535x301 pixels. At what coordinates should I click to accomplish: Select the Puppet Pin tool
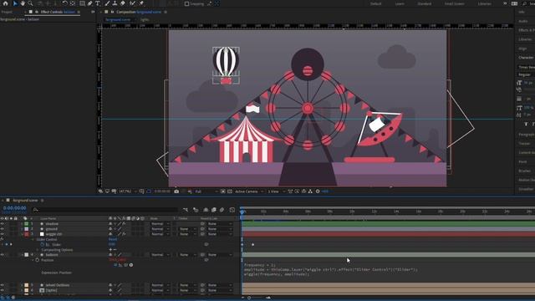pos(141,3)
